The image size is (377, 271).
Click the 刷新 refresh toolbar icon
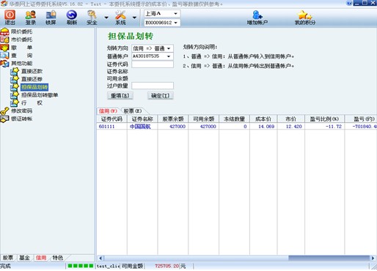(x=72, y=15)
